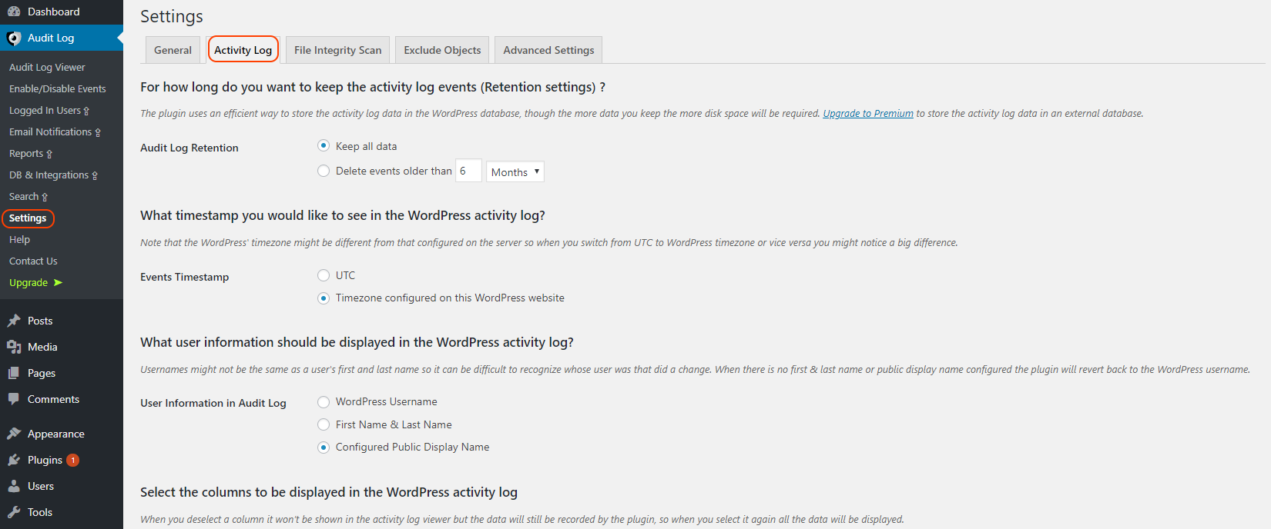Choose the UTC timestamp option
1271x529 pixels.
pos(324,275)
